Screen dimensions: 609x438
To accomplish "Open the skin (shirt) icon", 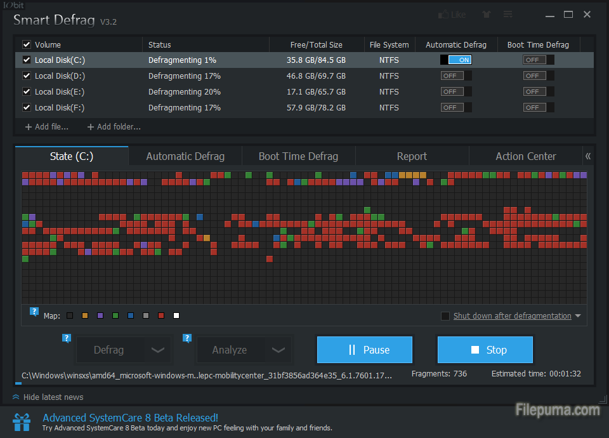I will coord(487,15).
